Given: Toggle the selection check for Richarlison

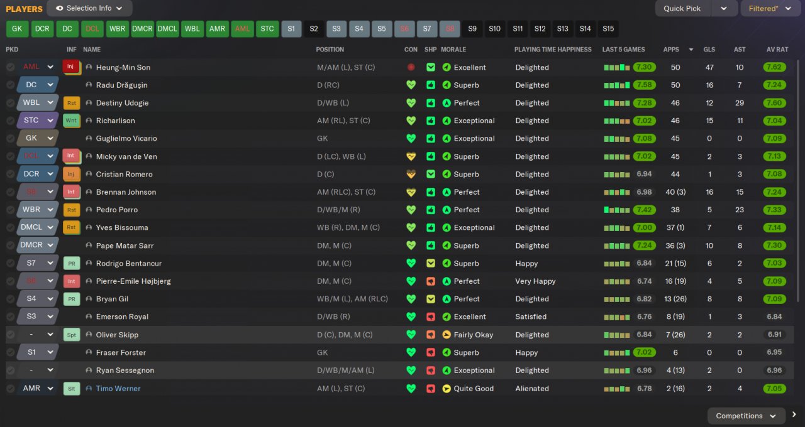Looking at the screenshot, I should (x=11, y=121).
